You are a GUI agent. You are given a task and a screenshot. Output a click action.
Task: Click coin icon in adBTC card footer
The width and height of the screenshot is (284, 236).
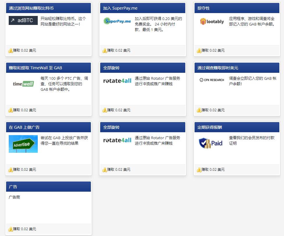[10, 51]
